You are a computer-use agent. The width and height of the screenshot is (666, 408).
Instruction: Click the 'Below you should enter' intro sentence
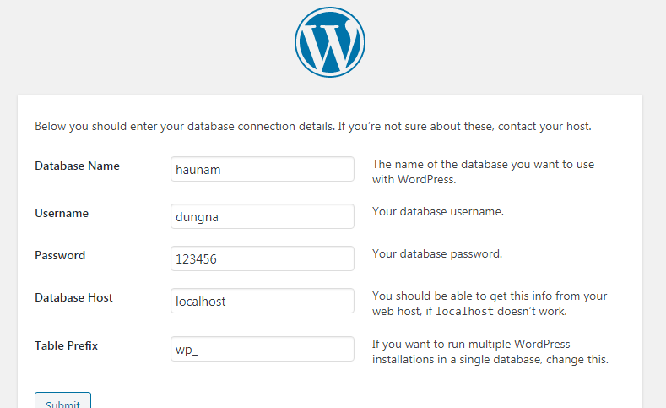coord(313,126)
